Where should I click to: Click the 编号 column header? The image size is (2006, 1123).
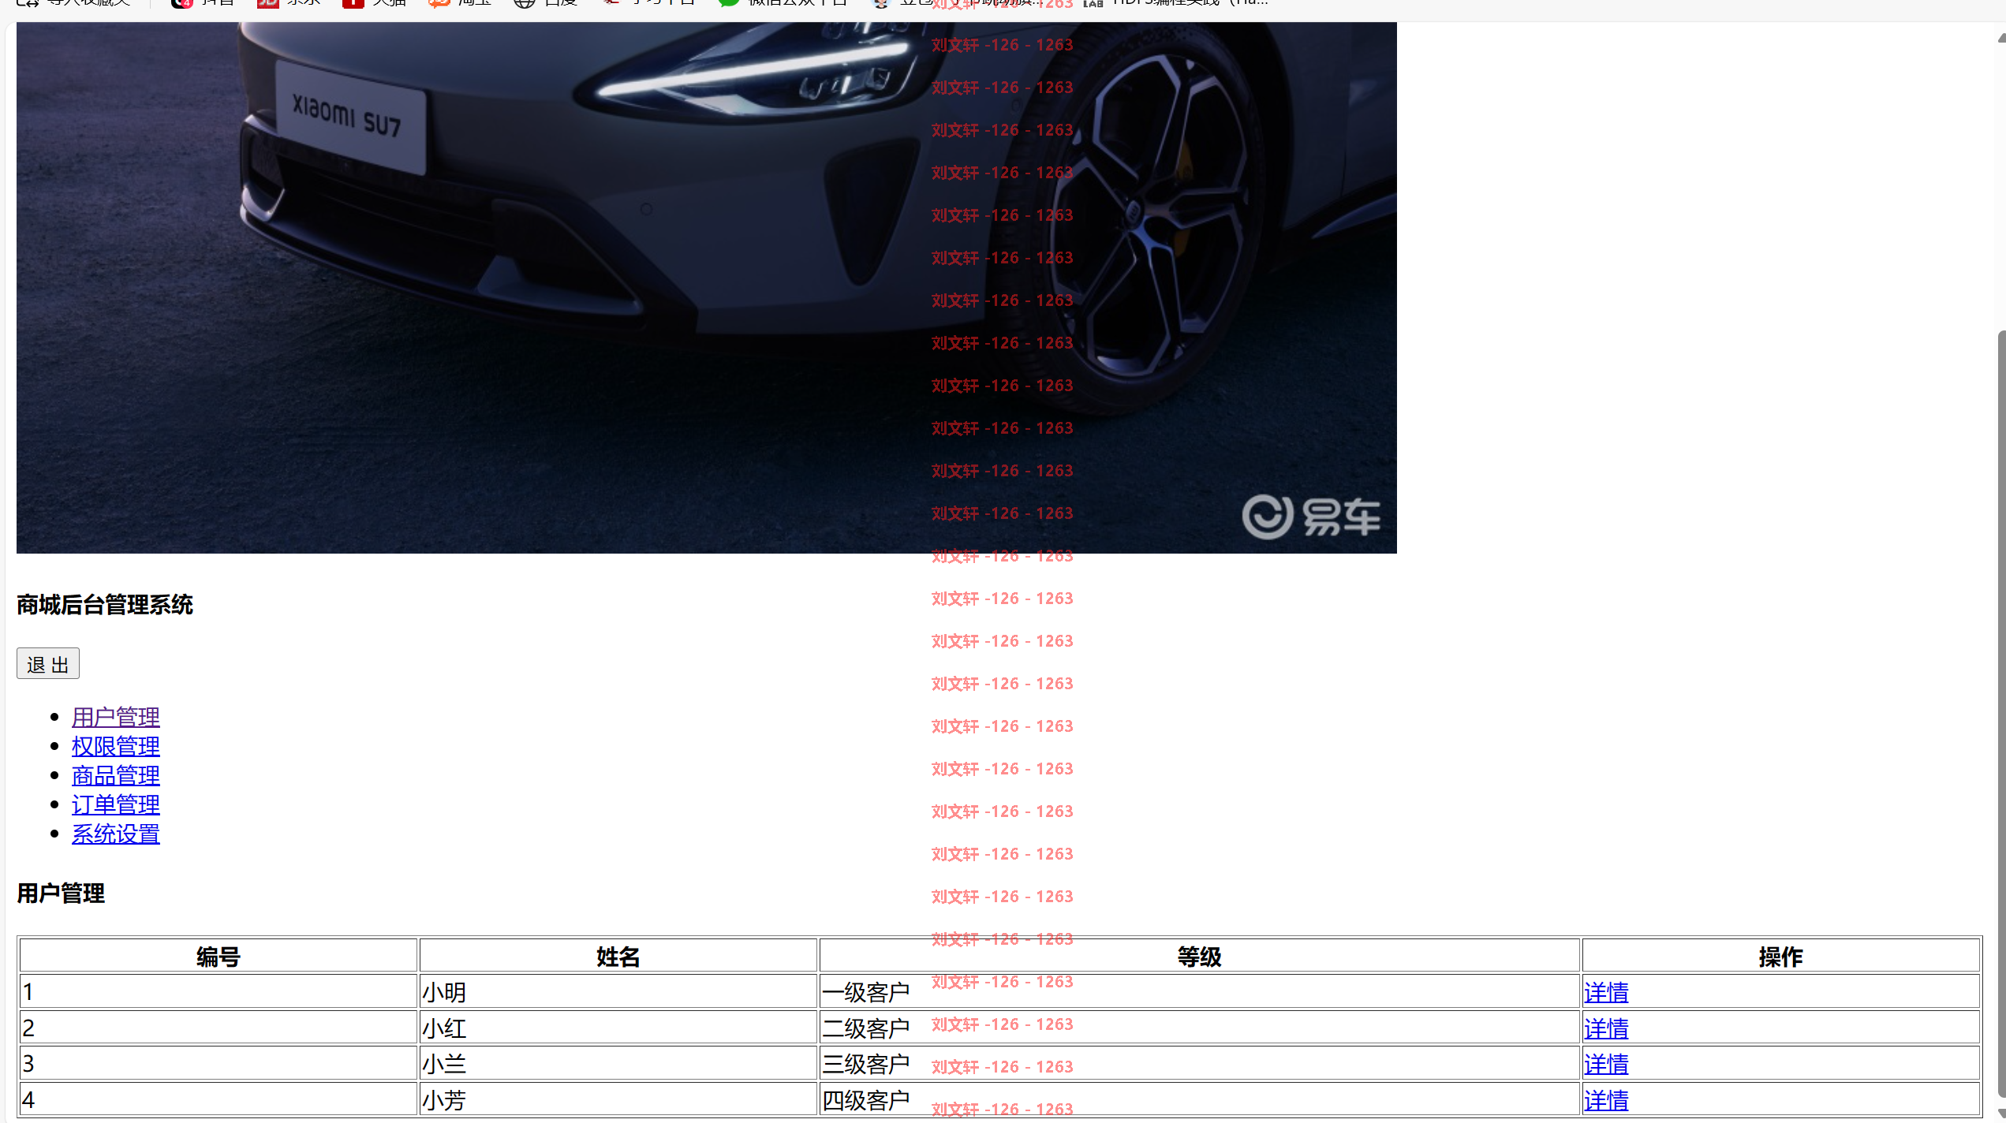tap(219, 956)
